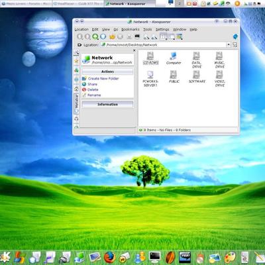Close the sidebar panel with the X button

(134, 50)
